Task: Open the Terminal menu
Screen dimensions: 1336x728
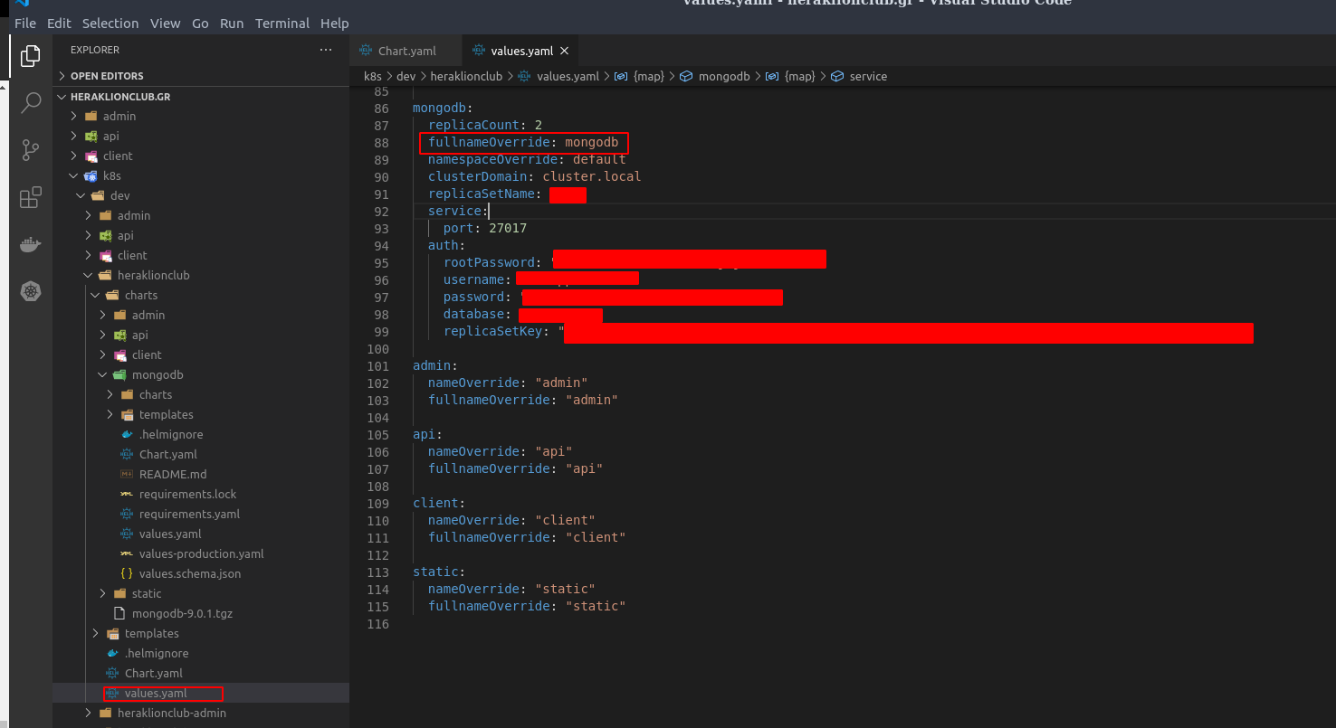Action: click(282, 24)
